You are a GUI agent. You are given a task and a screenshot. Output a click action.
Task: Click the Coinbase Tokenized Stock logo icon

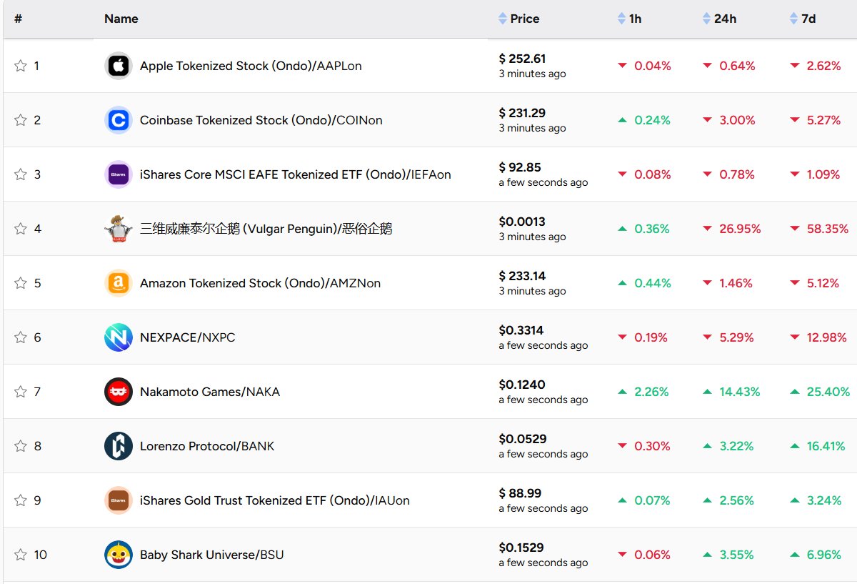coord(118,120)
